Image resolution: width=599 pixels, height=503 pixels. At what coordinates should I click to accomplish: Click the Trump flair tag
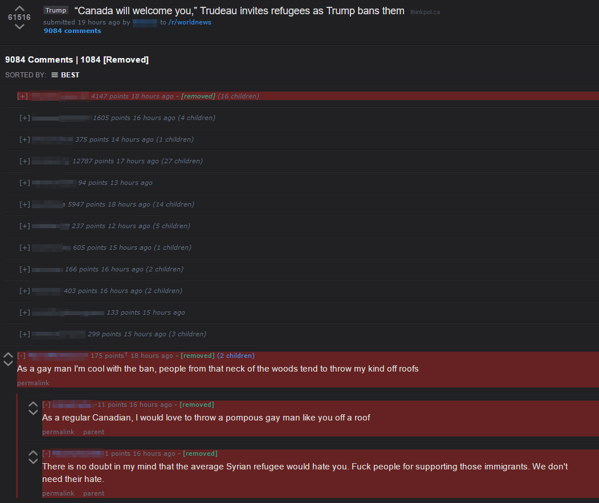coord(56,10)
